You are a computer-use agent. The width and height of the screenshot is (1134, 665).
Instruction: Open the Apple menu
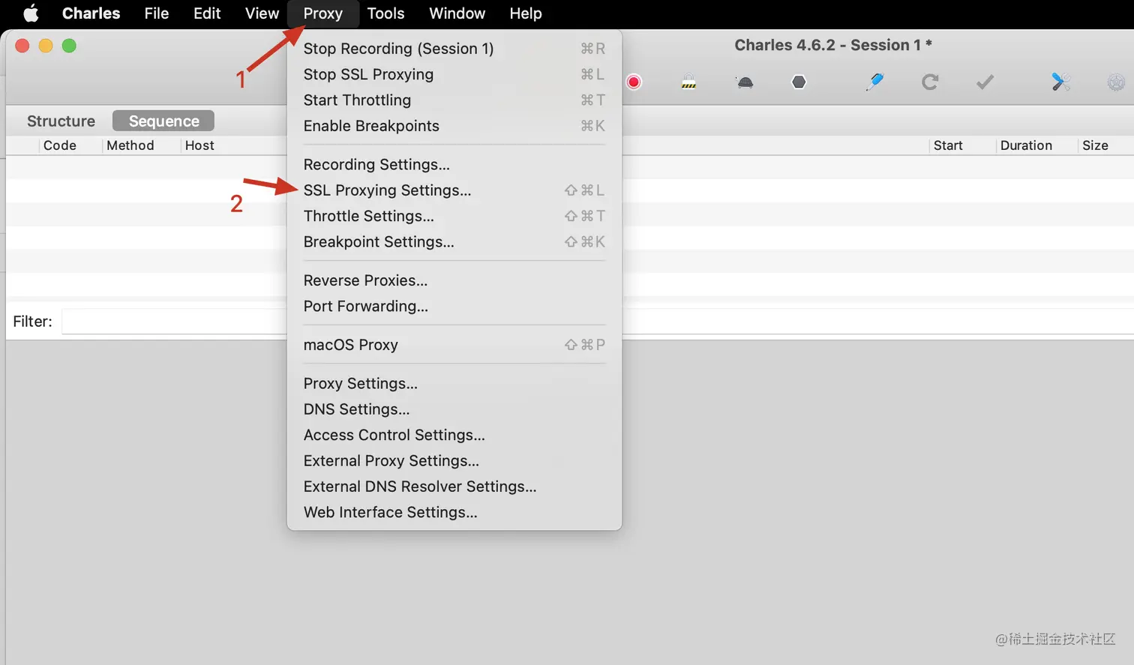tap(31, 13)
